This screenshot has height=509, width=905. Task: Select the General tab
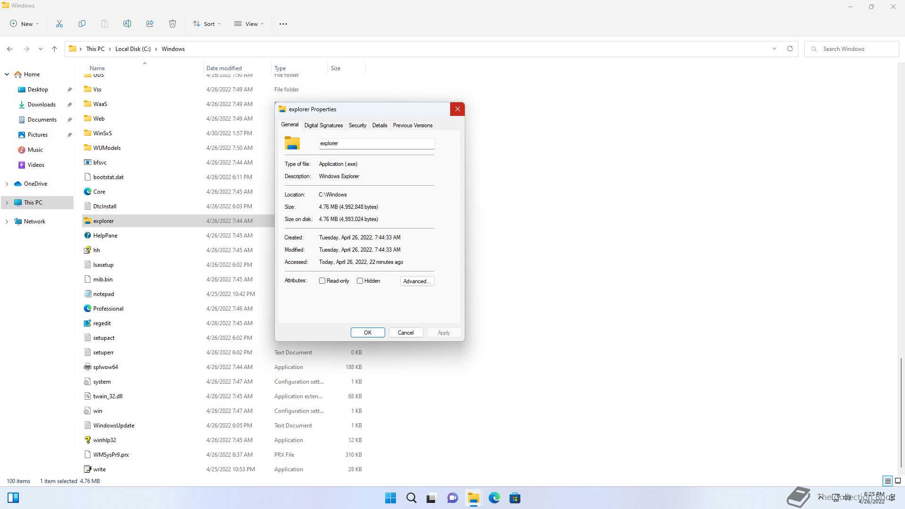point(290,125)
